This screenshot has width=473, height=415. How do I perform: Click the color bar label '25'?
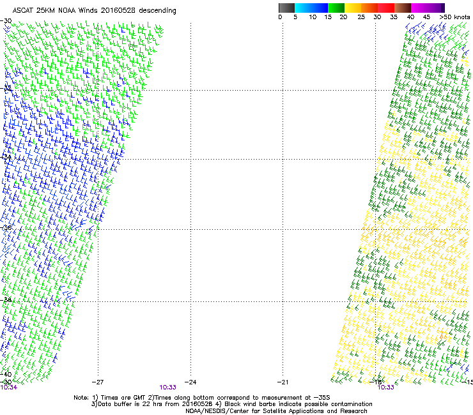[361, 17]
